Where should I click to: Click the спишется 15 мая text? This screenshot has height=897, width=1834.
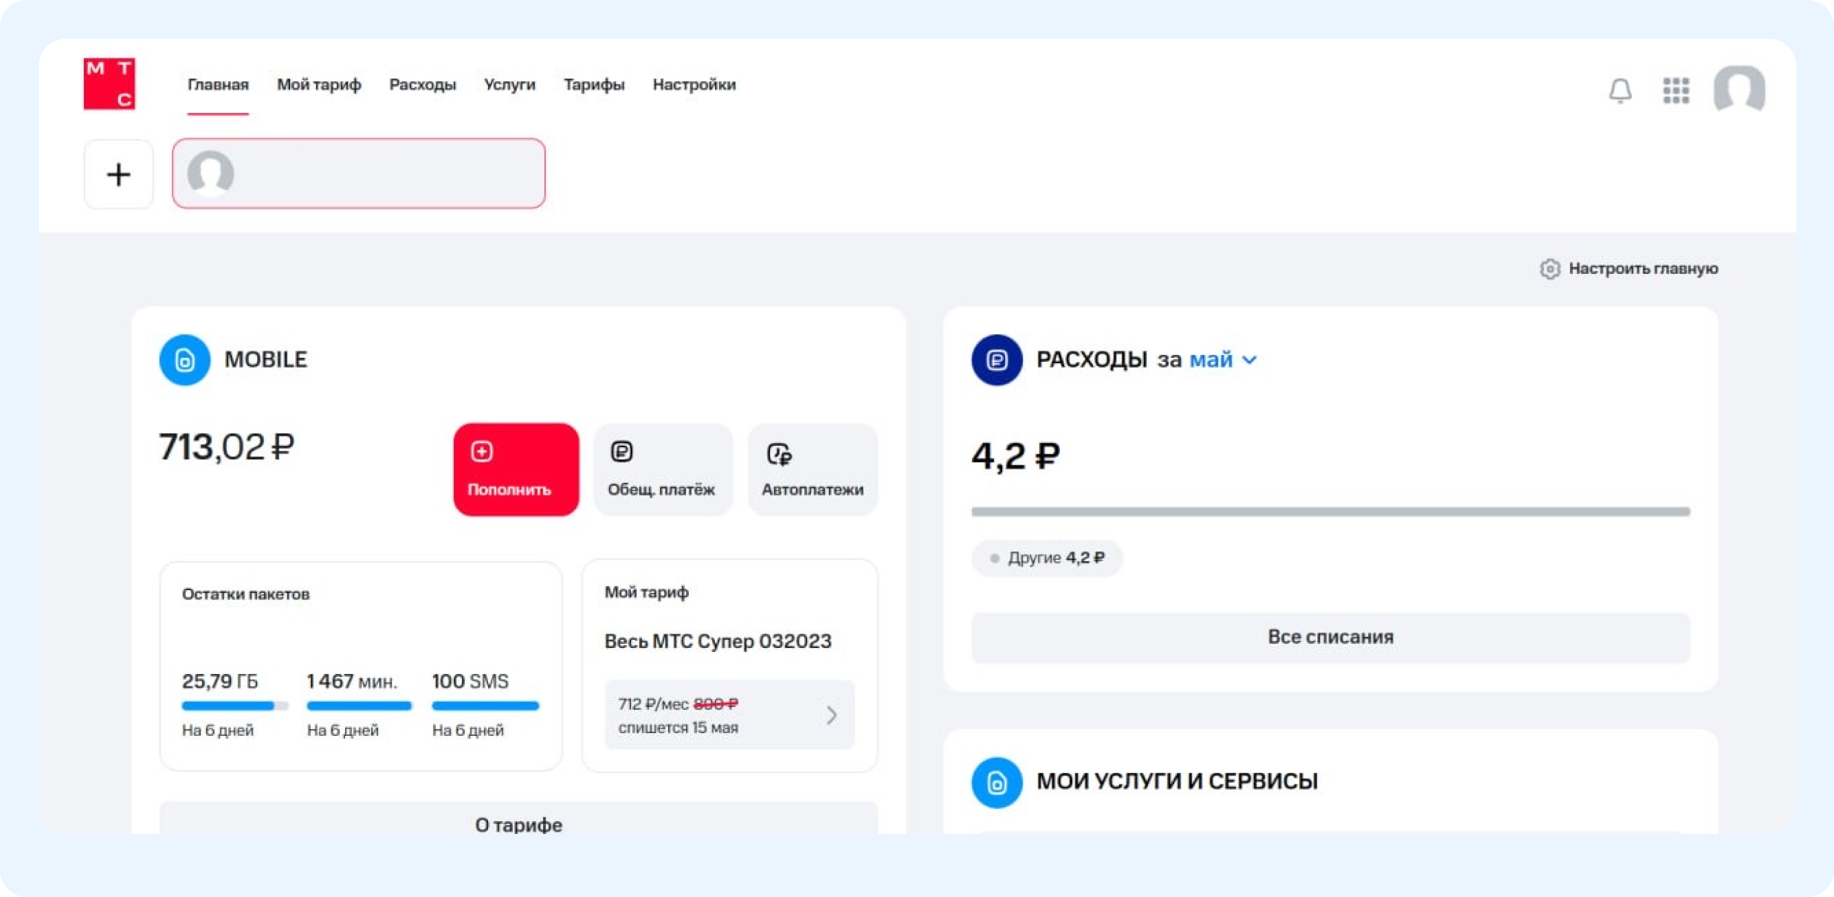point(678,728)
